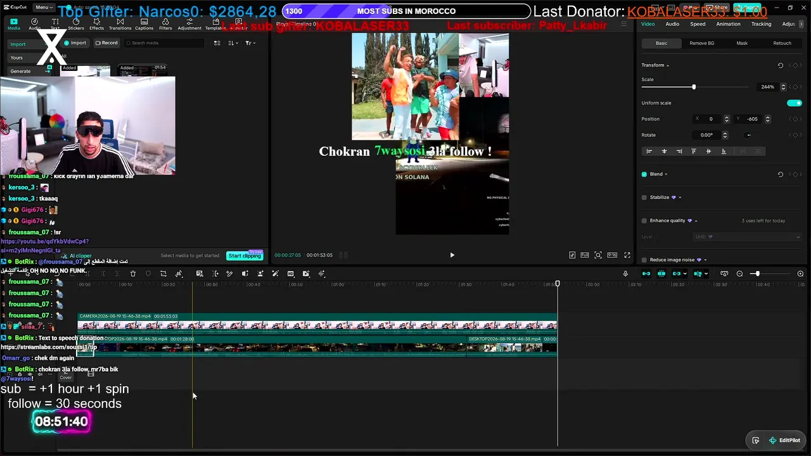The height and width of the screenshot is (456, 811).
Task: Enable the Reduce image noise checkbox
Action: (x=644, y=260)
